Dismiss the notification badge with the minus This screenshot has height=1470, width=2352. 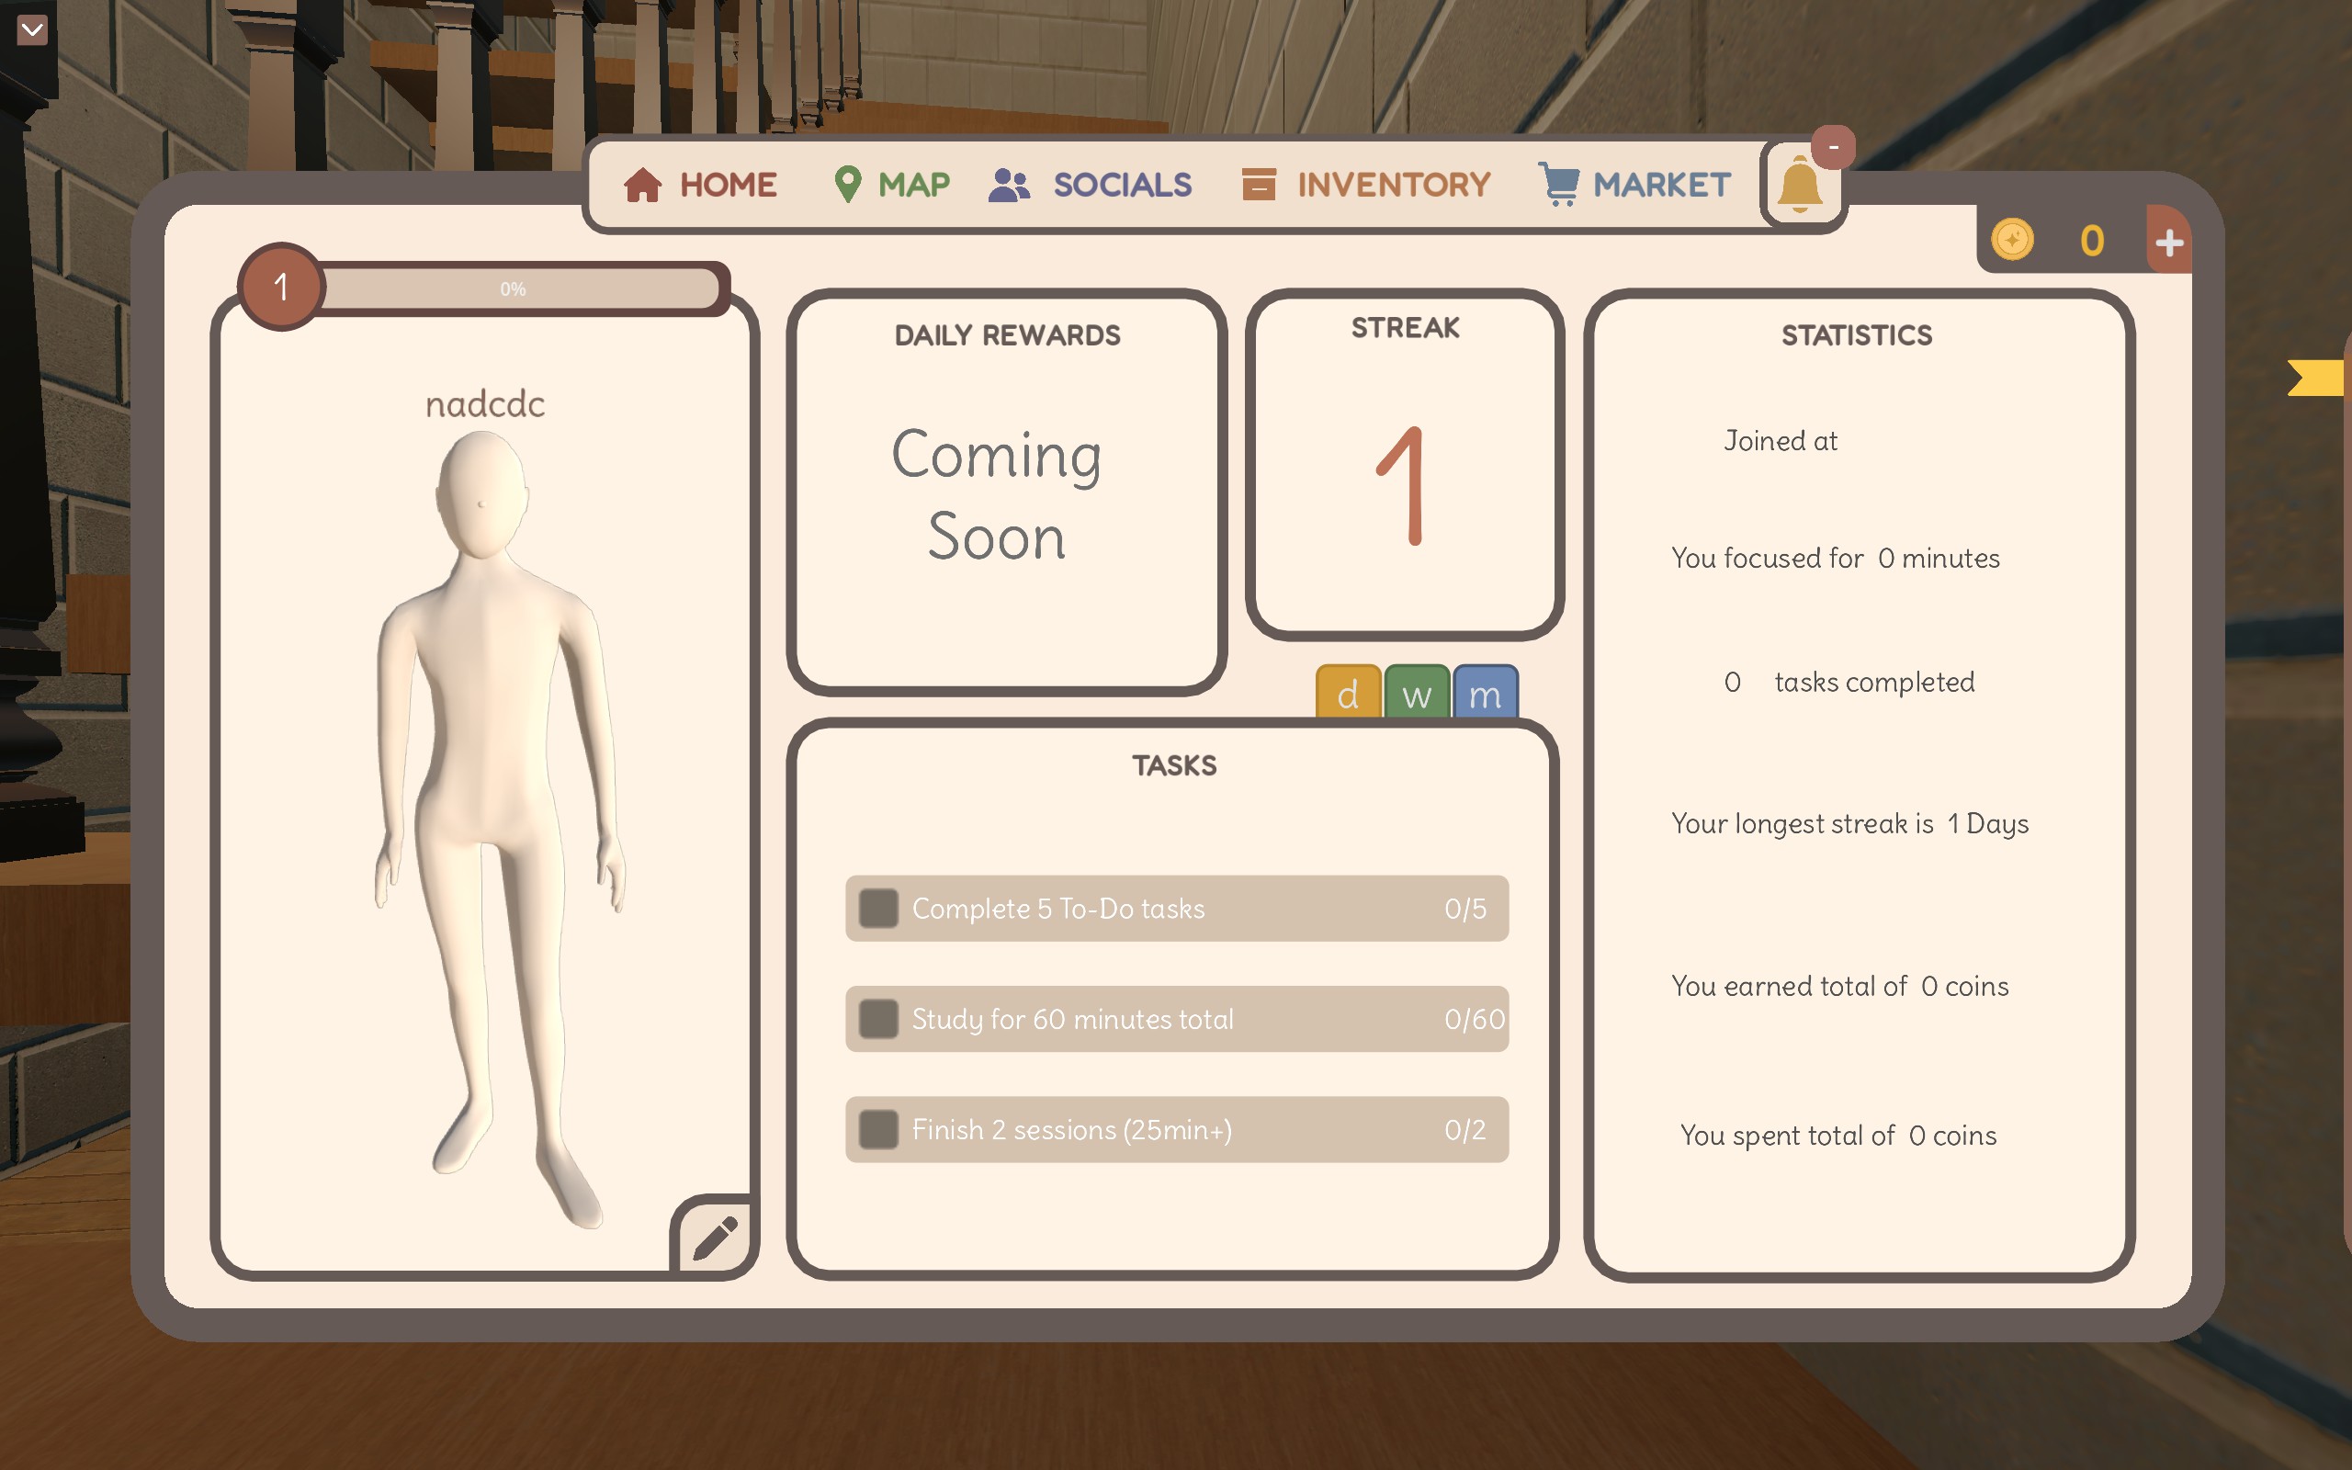click(x=1833, y=148)
